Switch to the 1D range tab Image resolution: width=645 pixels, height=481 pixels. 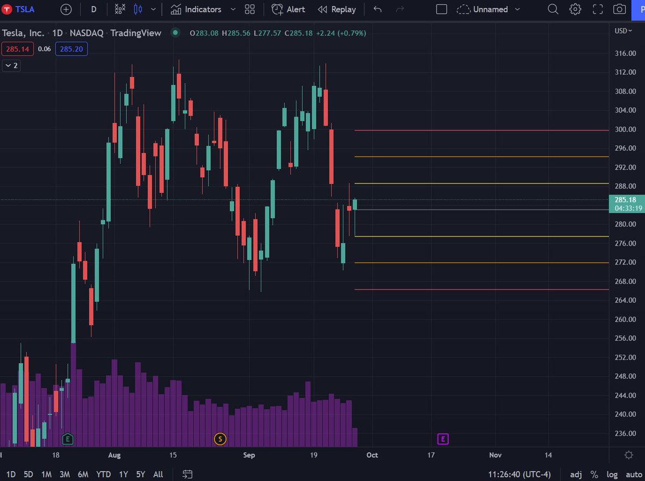[x=11, y=475]
